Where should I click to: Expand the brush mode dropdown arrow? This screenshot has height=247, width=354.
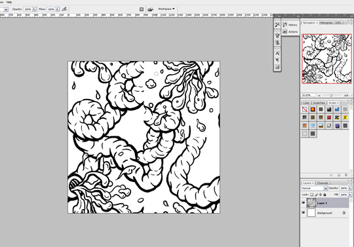click(6, 9)
